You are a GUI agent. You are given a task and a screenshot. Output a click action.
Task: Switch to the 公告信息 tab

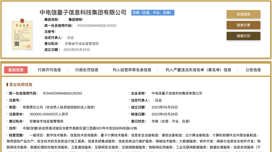253,70
